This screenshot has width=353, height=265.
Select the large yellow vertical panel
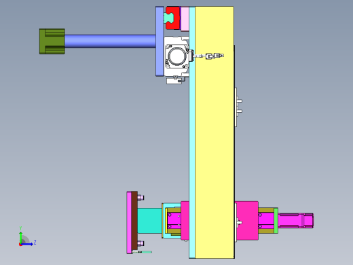[x=215, y=132]
